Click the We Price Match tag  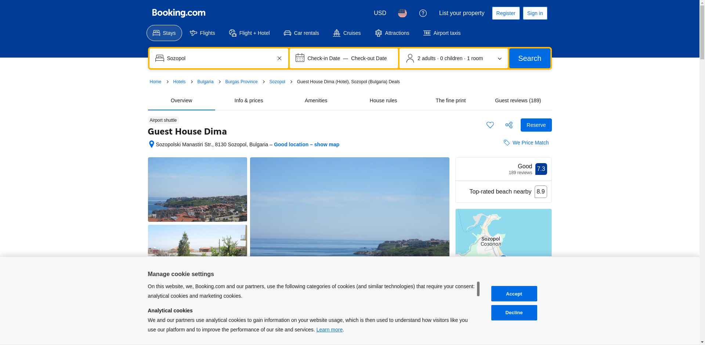(x=526, y=143)
